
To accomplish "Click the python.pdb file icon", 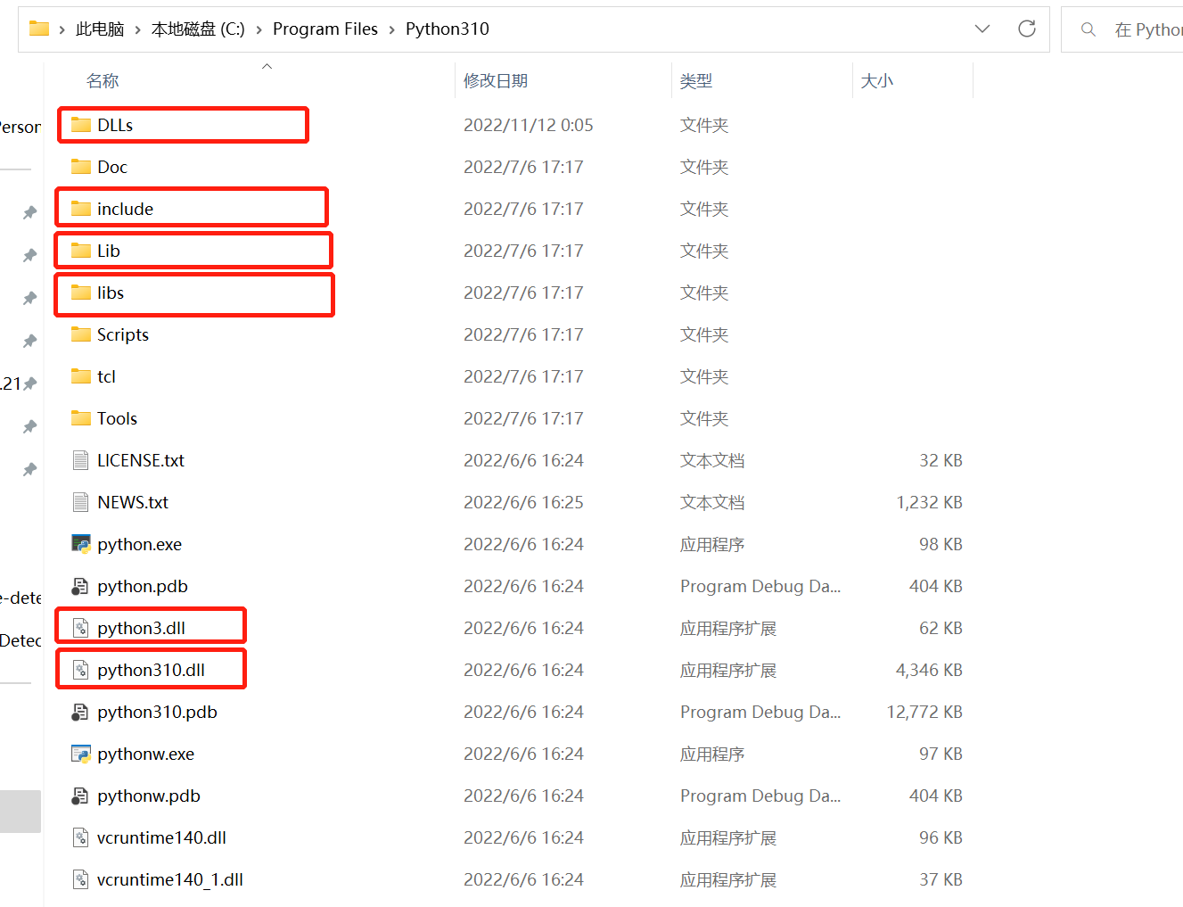I will tap(81, 586).
